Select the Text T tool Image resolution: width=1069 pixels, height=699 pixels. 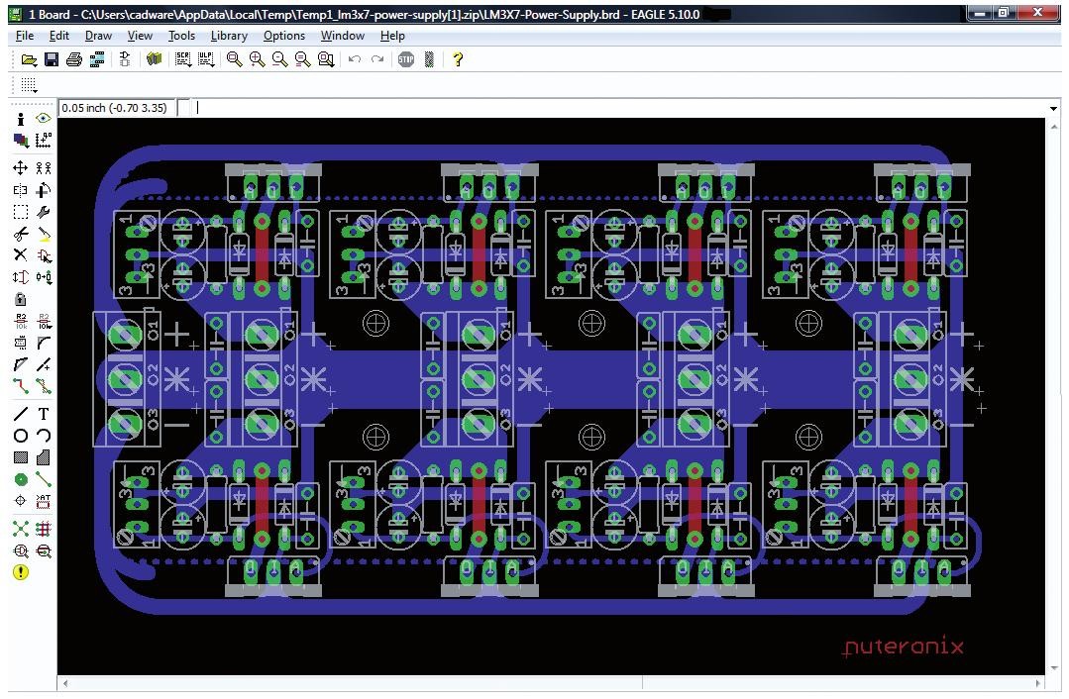click(43, 414)
